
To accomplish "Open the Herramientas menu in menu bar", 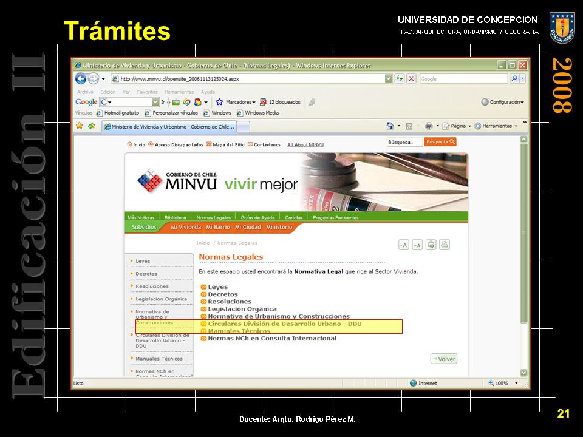I will tap(179, 92).
